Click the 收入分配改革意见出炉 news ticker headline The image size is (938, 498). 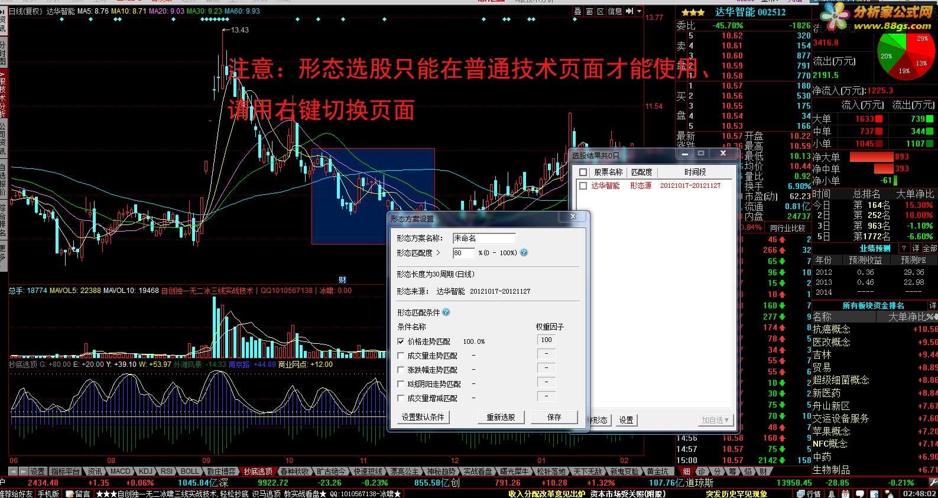(547, 494)
